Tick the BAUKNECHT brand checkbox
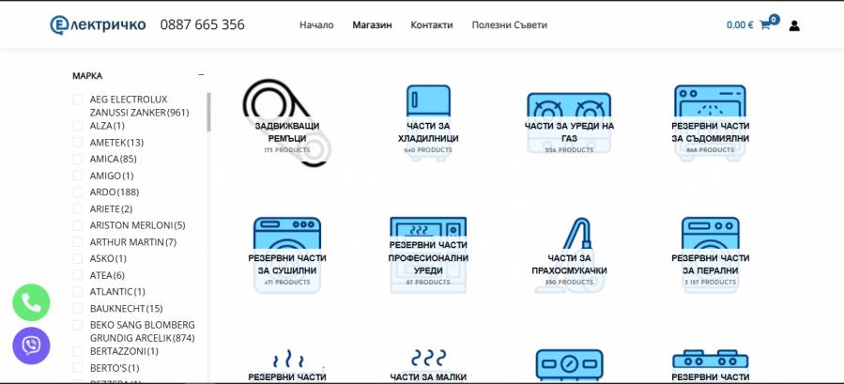Viewport: 844px width, 384px height. pos(78,308)
